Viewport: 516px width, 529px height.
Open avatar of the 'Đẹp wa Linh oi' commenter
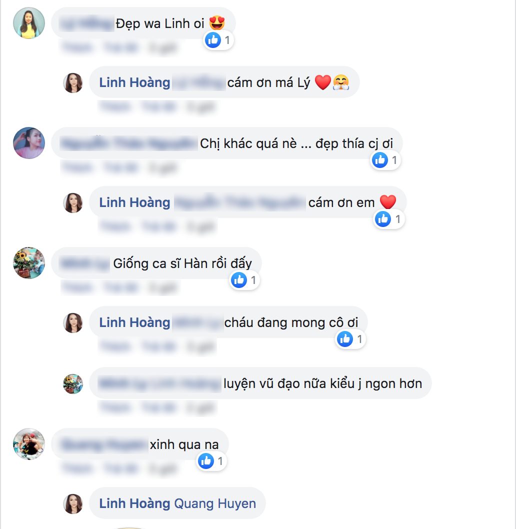(29, 23)
